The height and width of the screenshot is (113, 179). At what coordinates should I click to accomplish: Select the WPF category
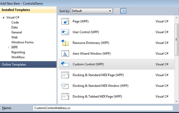(14, 47)
